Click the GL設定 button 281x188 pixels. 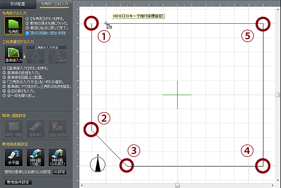click(59, 171)
